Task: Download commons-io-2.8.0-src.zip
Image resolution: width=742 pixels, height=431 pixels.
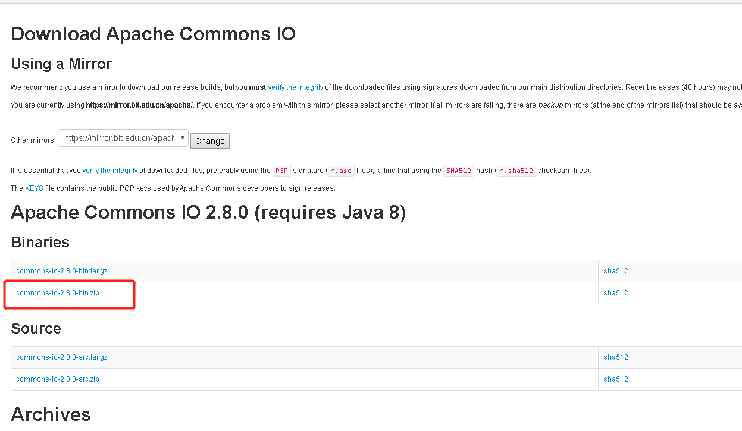Action: 58,379
